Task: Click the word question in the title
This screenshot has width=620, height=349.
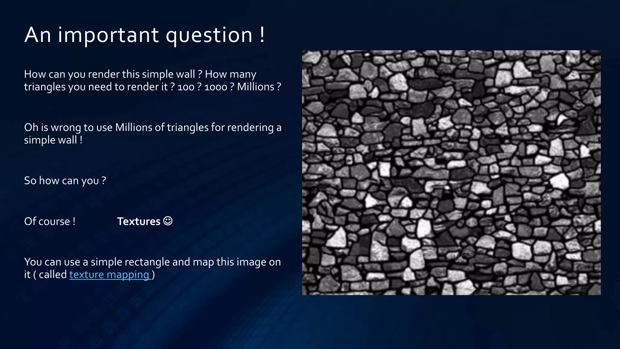Action: point(209,35)
